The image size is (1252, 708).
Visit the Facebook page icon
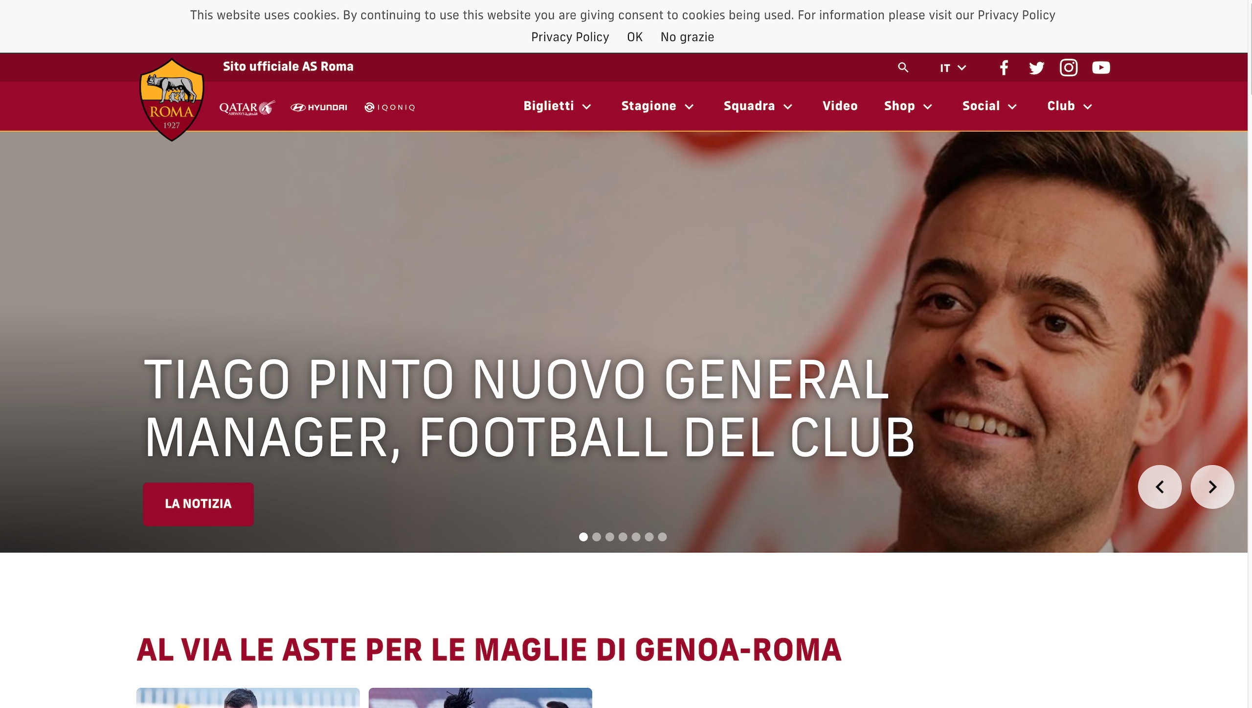tap(1004, 68)
